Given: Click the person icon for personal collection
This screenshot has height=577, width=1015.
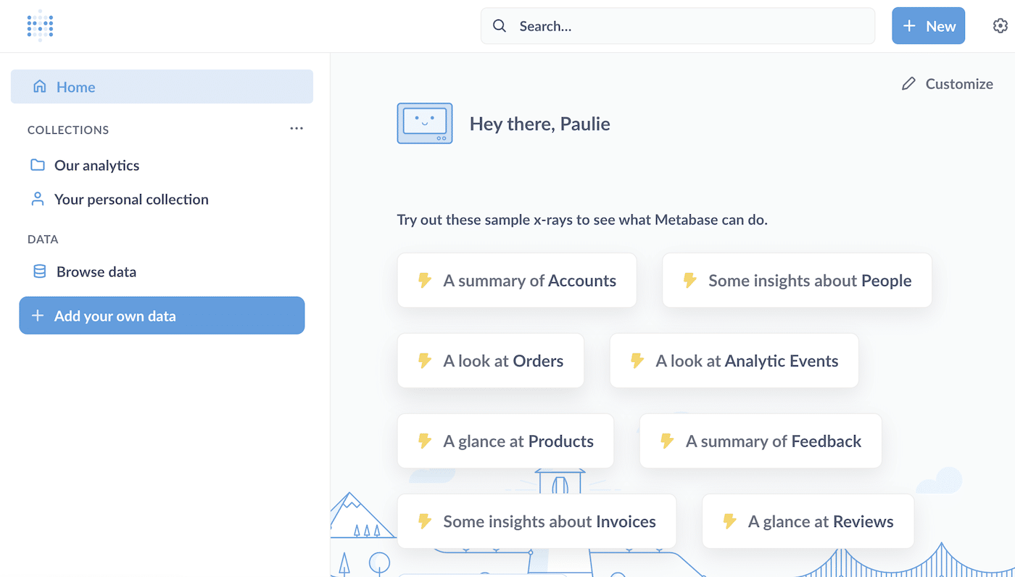Looking at the screenshot, I should click(x=38, y=199).
